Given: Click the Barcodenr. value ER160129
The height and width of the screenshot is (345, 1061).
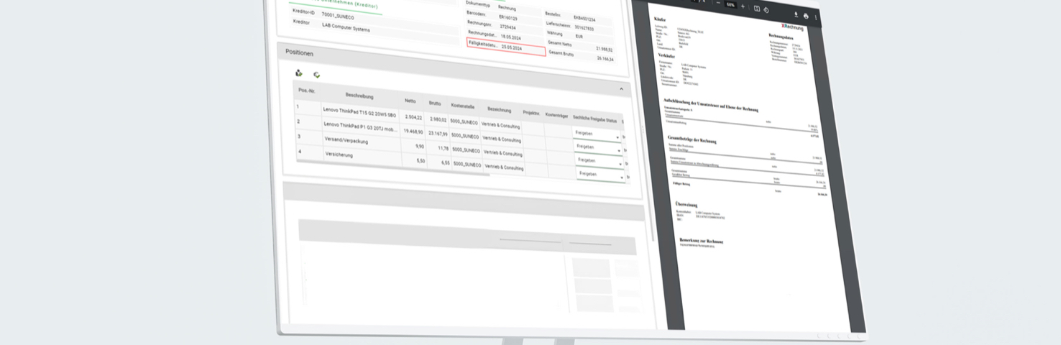Looking at the screenshot, I should click(x=508, y=17).
